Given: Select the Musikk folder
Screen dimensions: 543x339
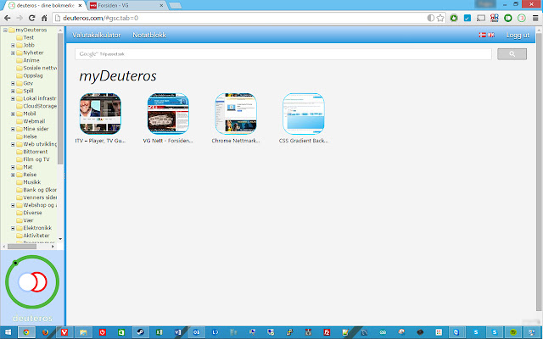Looking at the screenshot, I should tap(32, 182).
